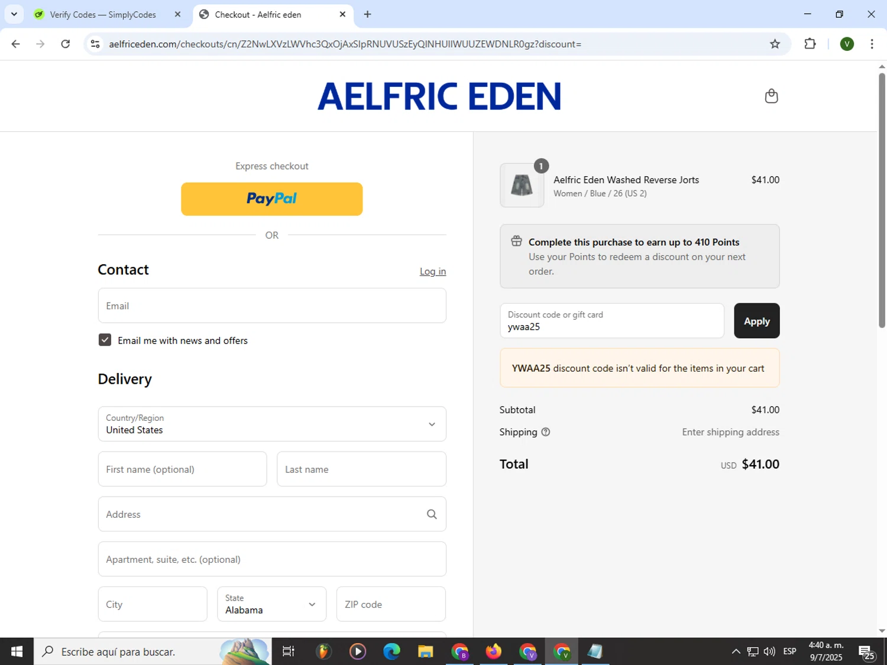Click the Aelfric Eden Washed Reverse Jorts title
Screen dimensions: 887x665
click(x=626, y=180)
